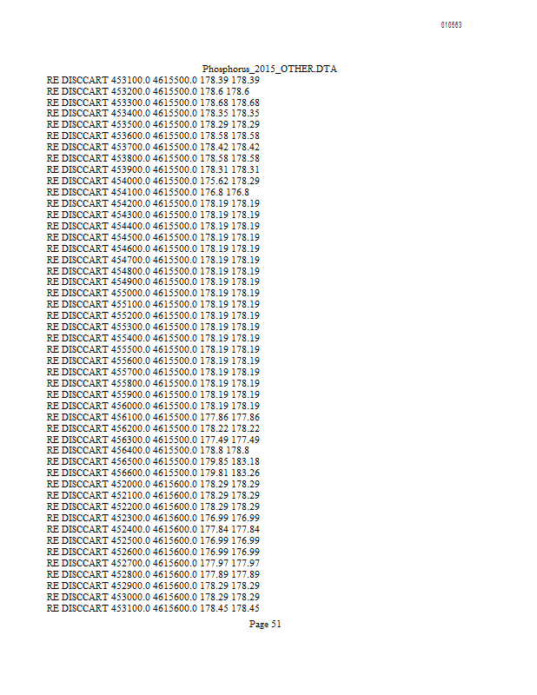Select line 452800.0 4615600.0 177.89
The width and height of the screenshot is (537, 695).
click(x=153, y=574)
